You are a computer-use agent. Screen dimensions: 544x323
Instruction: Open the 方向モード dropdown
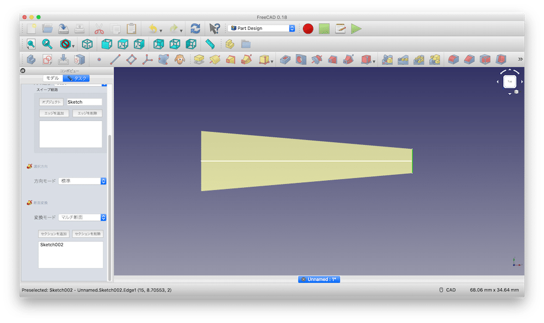tap(82, 181)
